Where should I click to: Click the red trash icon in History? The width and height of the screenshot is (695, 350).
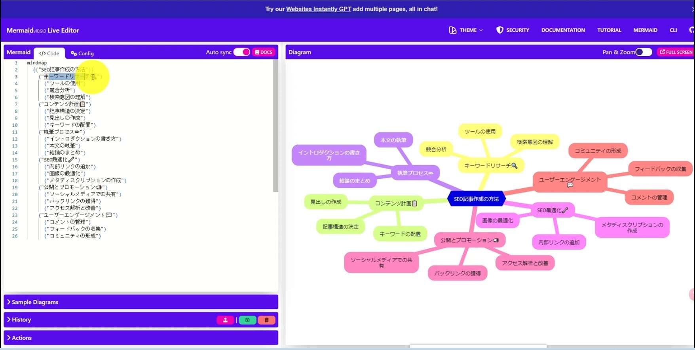click(x=266, y=320)
